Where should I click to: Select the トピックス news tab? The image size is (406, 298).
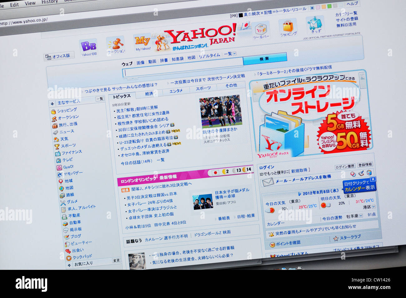[x=122, y=97]
